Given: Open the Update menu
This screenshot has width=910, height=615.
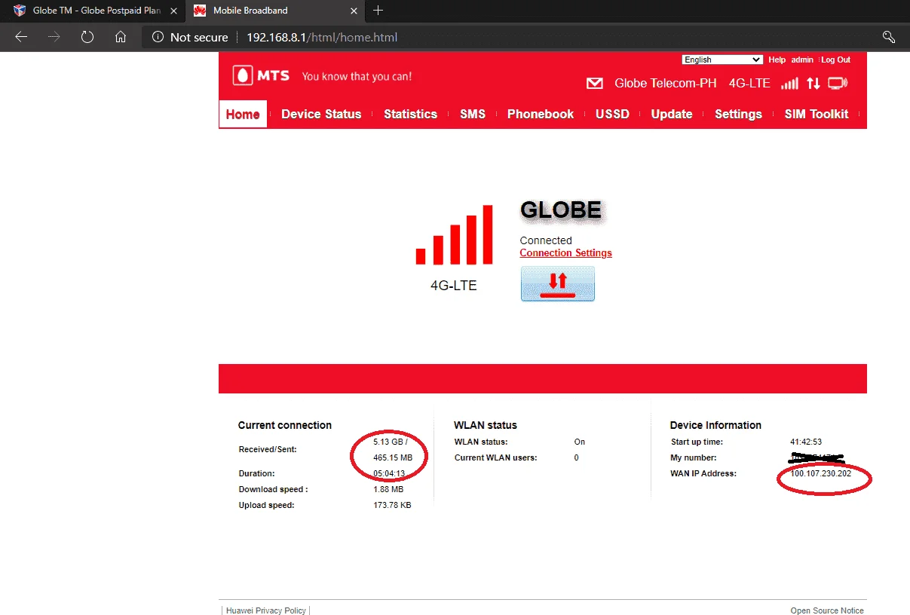Looking at the screenshot, I should (x=672, y=114).
